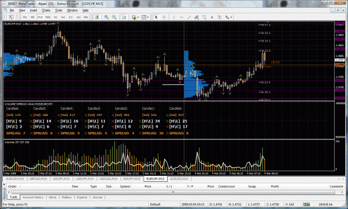Switch chart to the D1 timeframe

click(x=71, y=17)
